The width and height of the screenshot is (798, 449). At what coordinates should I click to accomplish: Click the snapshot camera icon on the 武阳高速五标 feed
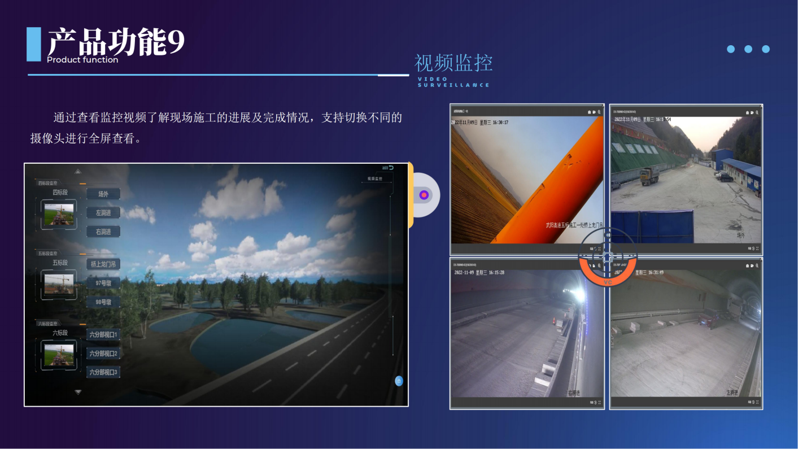click(x=589, y=111)
